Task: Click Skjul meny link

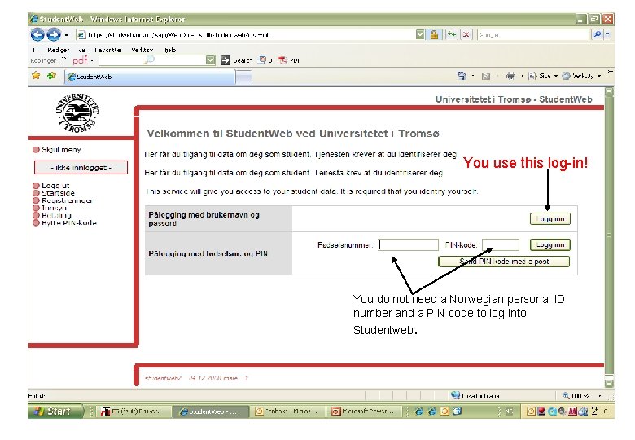Action: (x=62, y=149)
